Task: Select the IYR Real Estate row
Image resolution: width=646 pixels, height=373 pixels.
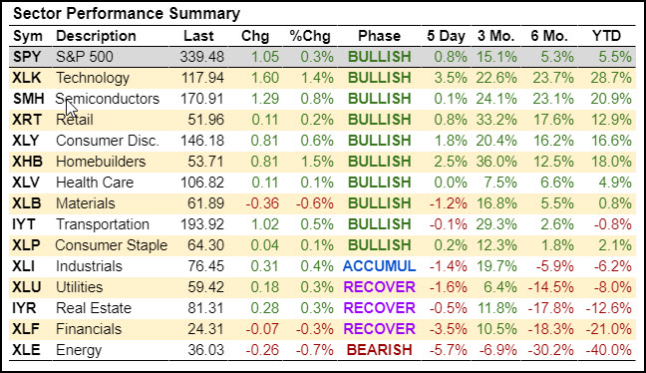Action: click(323, 308)
